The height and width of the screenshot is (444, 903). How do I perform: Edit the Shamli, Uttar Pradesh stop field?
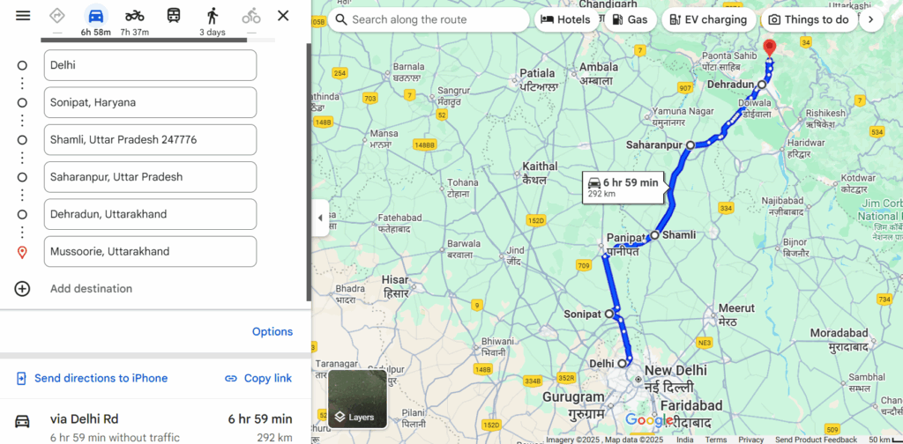click(150, 140)
